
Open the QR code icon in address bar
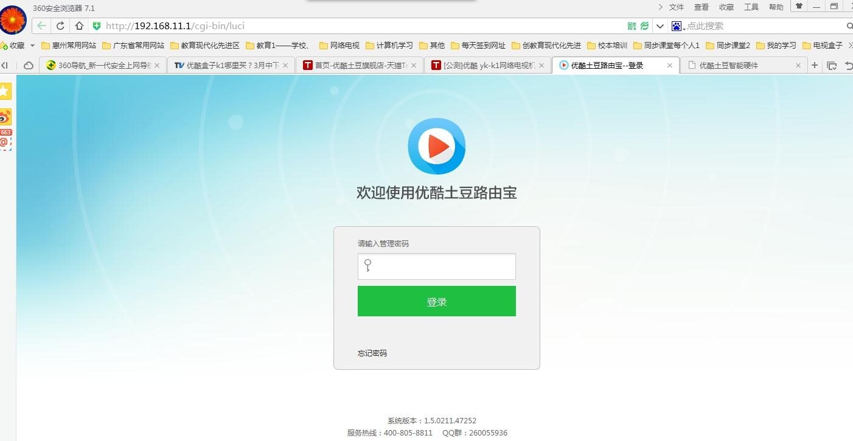click(x=632, y=26)
